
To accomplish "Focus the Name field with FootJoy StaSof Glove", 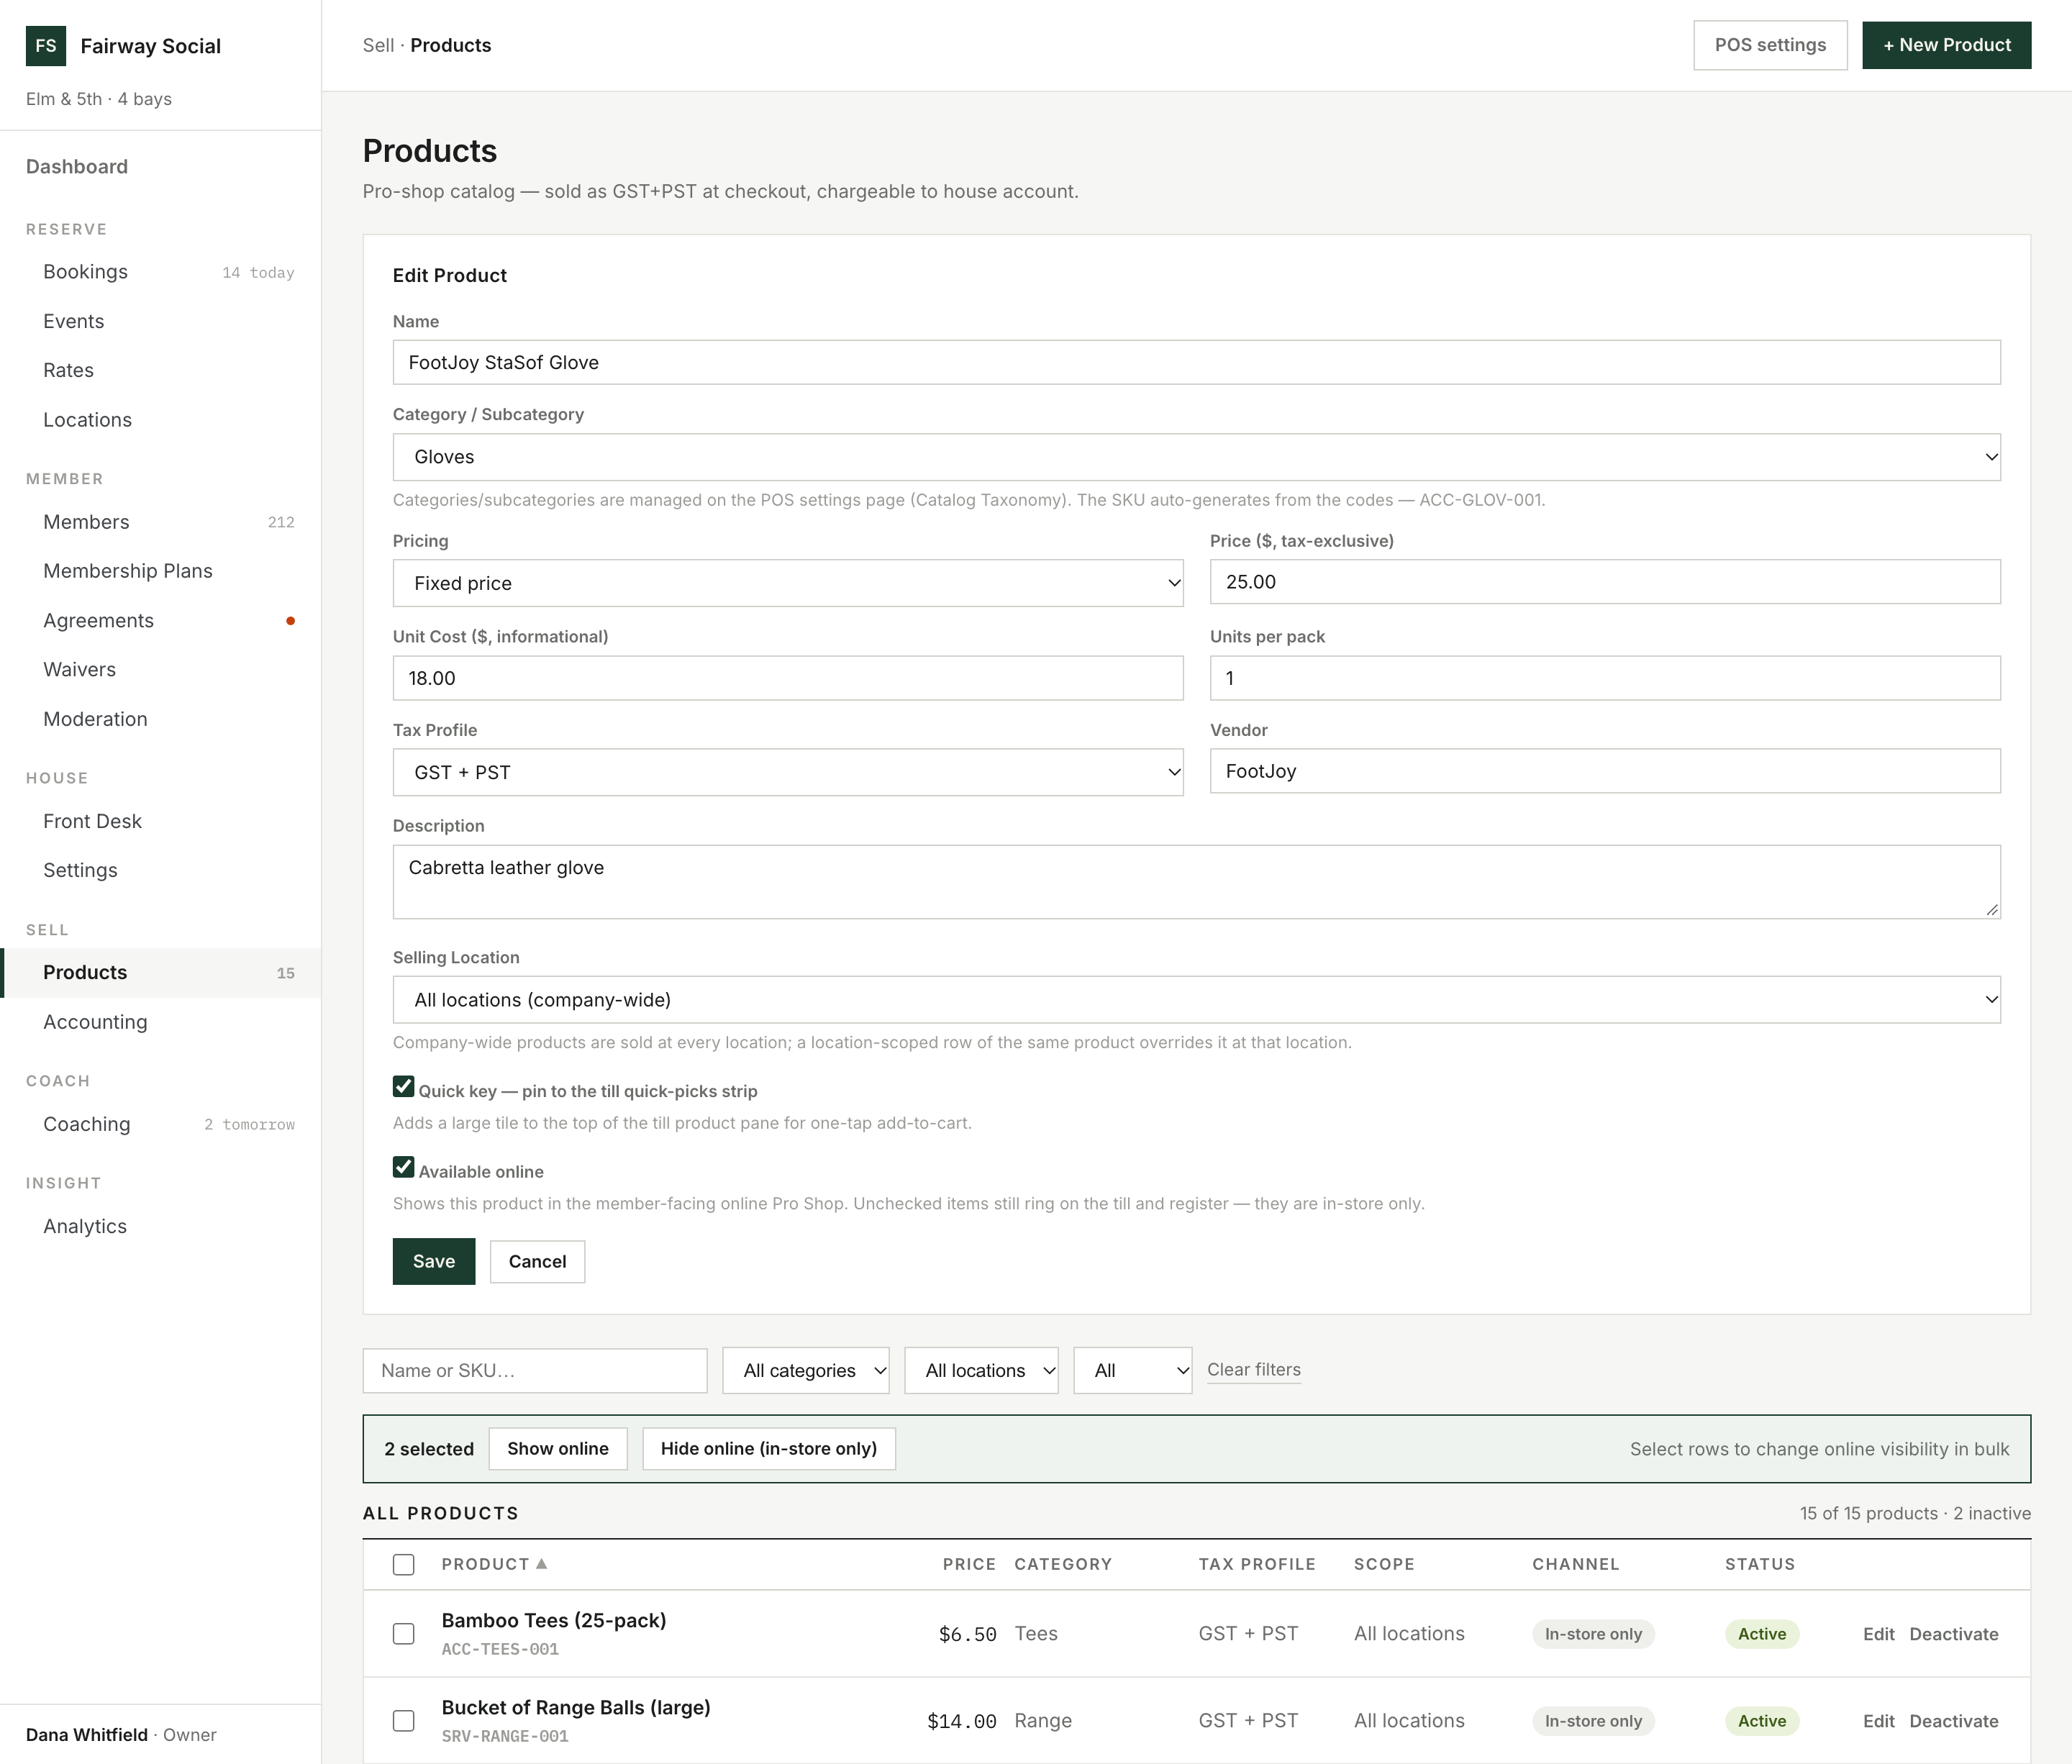I will pos(1196,362).
